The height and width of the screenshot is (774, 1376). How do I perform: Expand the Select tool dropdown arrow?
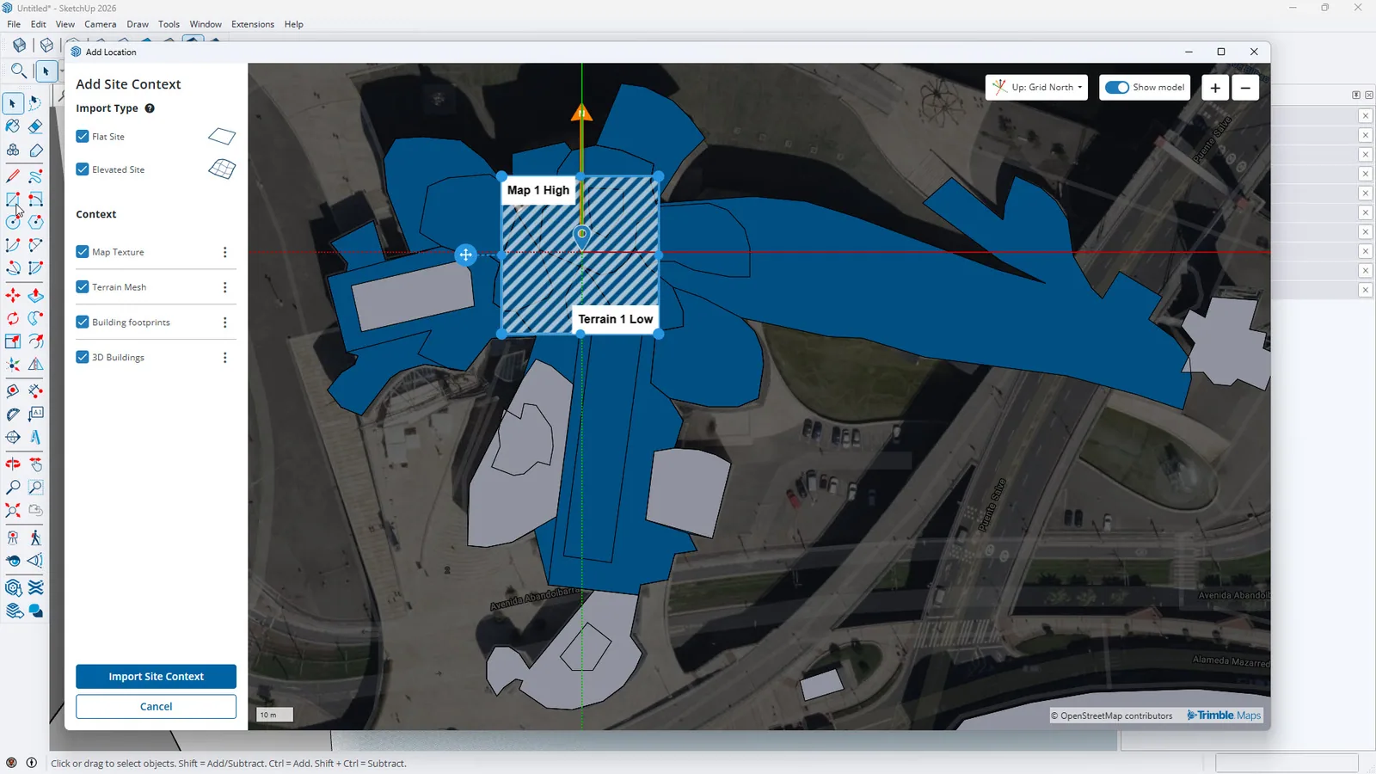61,71
